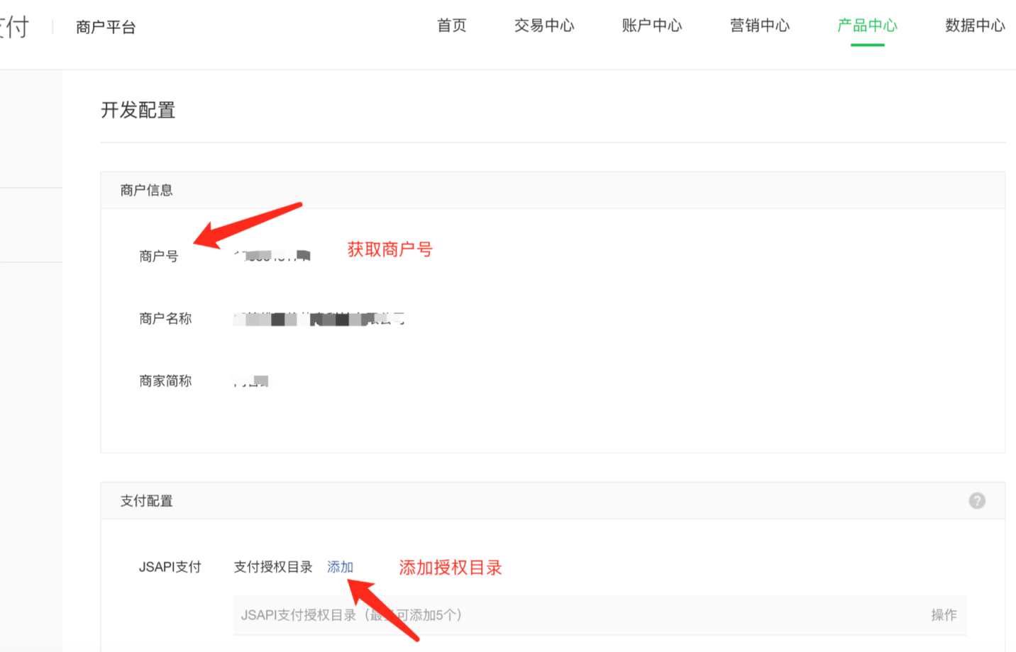Click the active 产品中心 tab

(867, 26)
